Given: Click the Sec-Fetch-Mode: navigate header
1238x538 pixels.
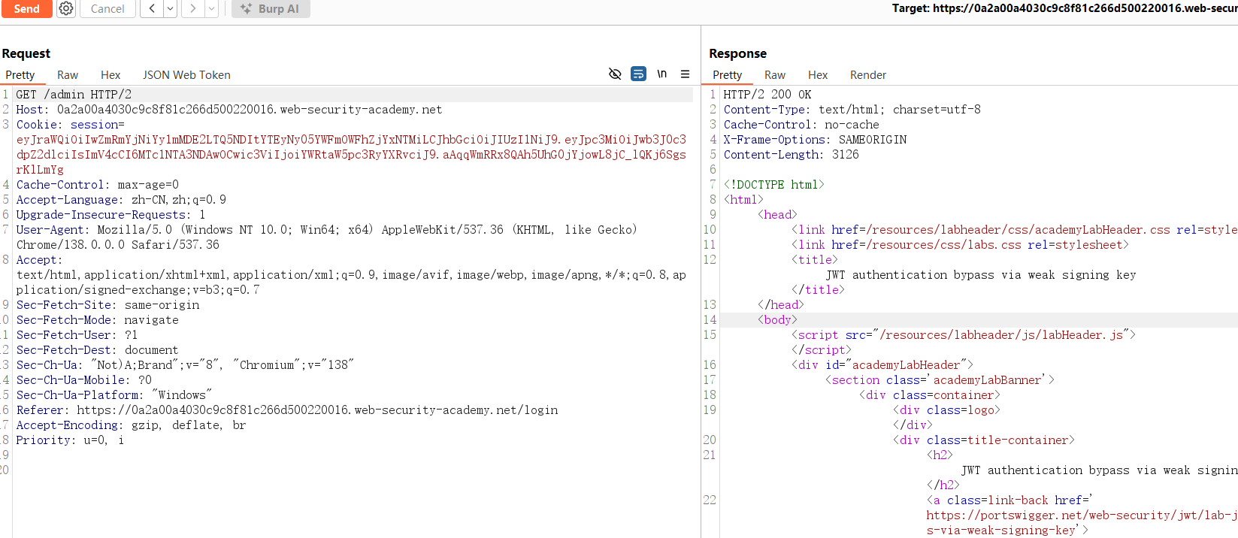Looking at the screenshot, I should point(97,320).
